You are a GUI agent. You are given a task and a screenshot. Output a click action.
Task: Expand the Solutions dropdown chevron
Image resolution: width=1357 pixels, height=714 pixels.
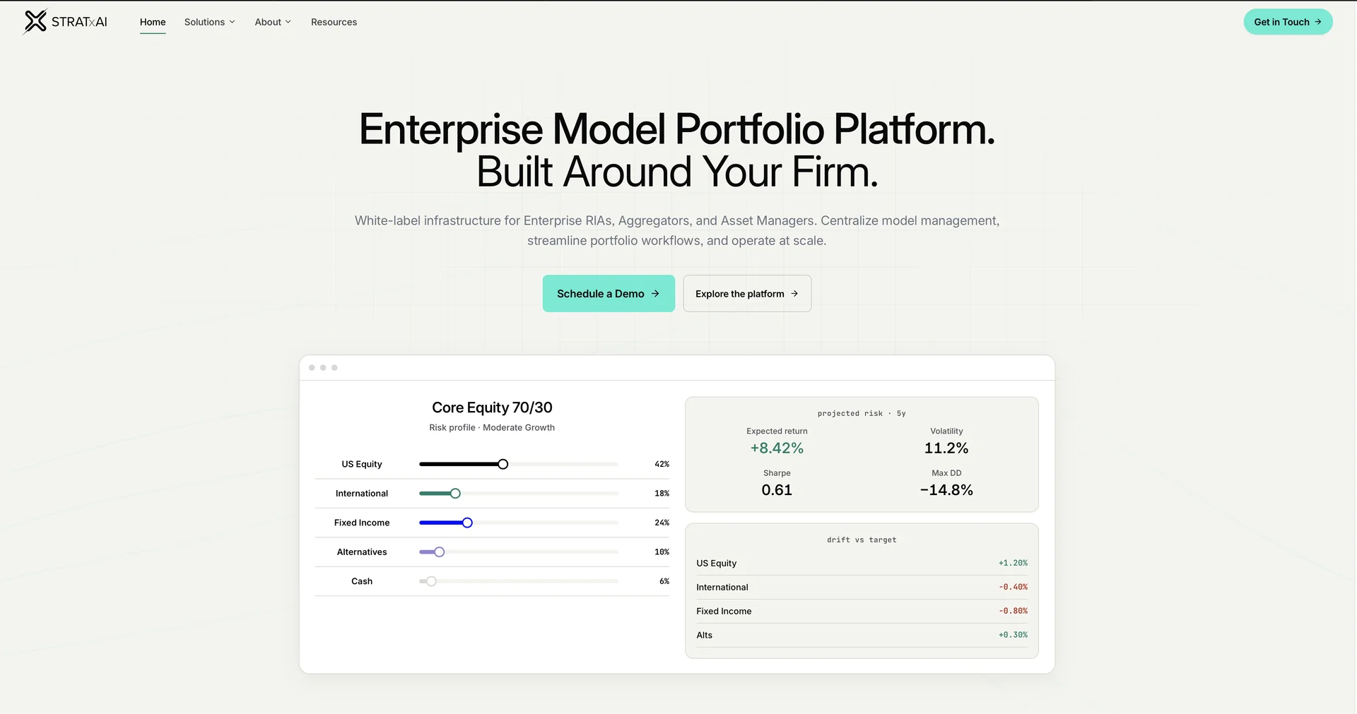click(232, 22)
